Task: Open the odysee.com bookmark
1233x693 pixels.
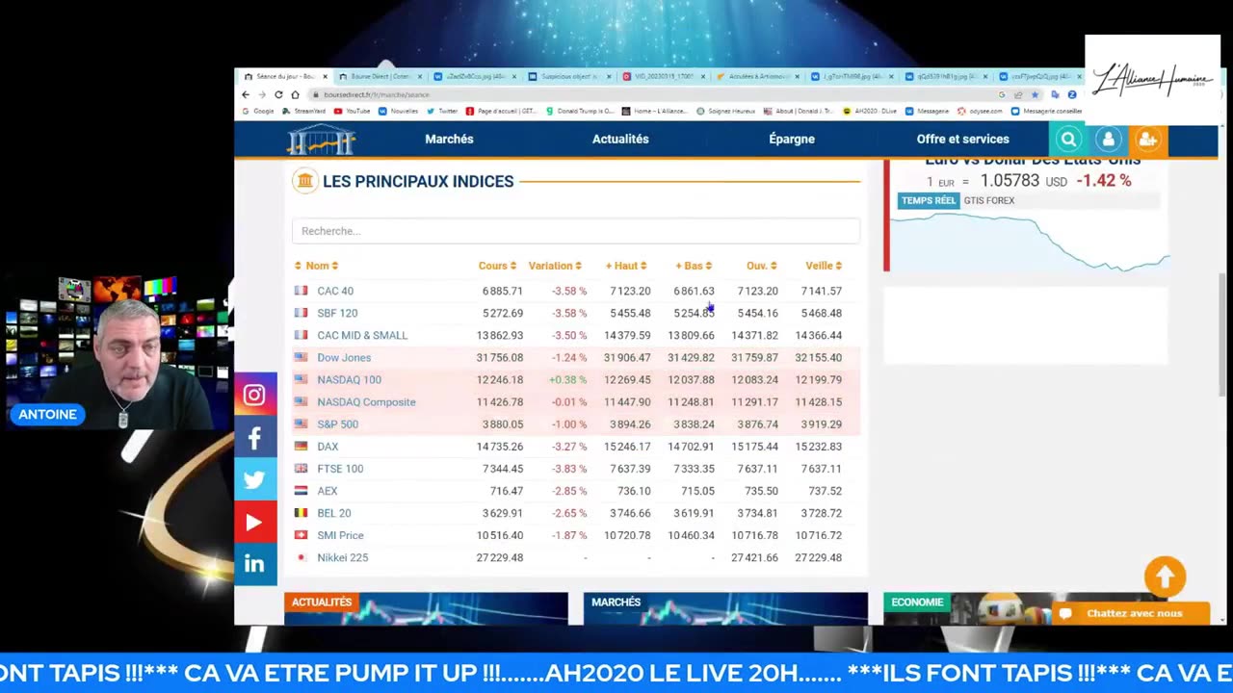Action: 982,111
